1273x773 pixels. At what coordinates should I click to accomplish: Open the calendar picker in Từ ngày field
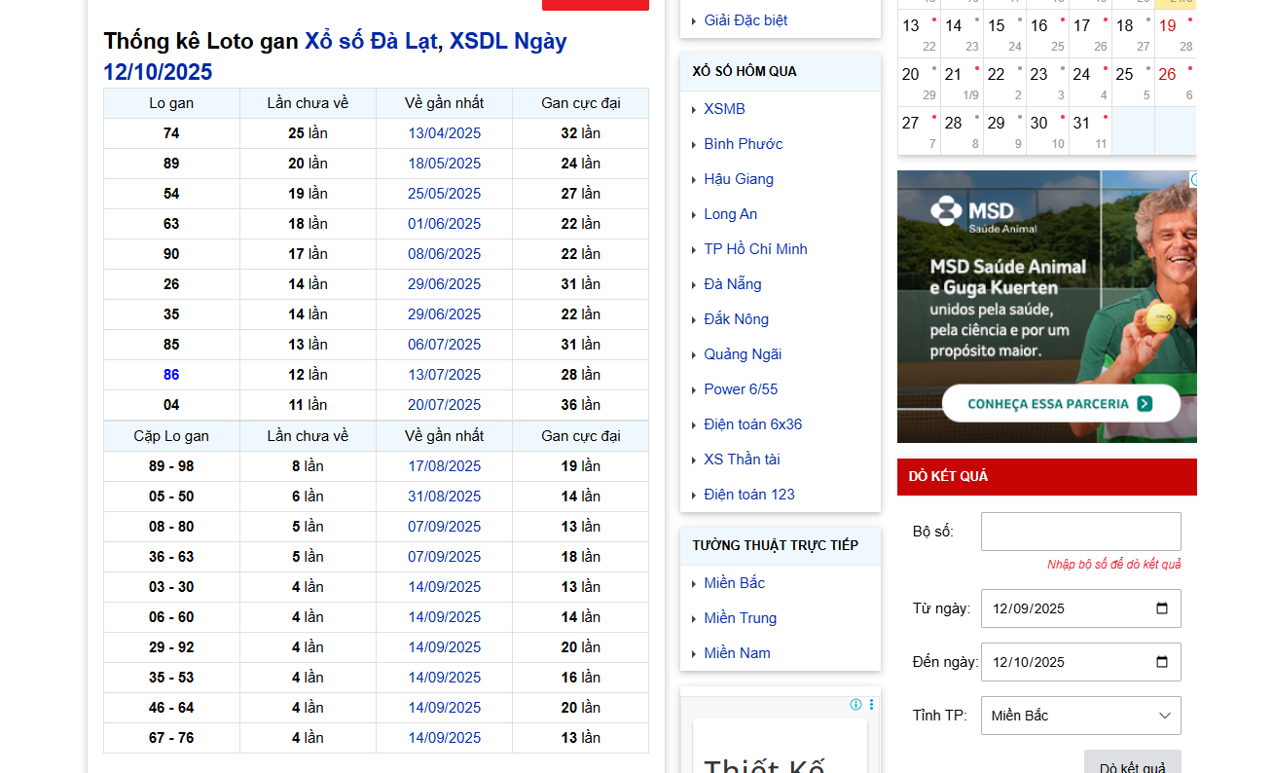tap(1161, 608)
